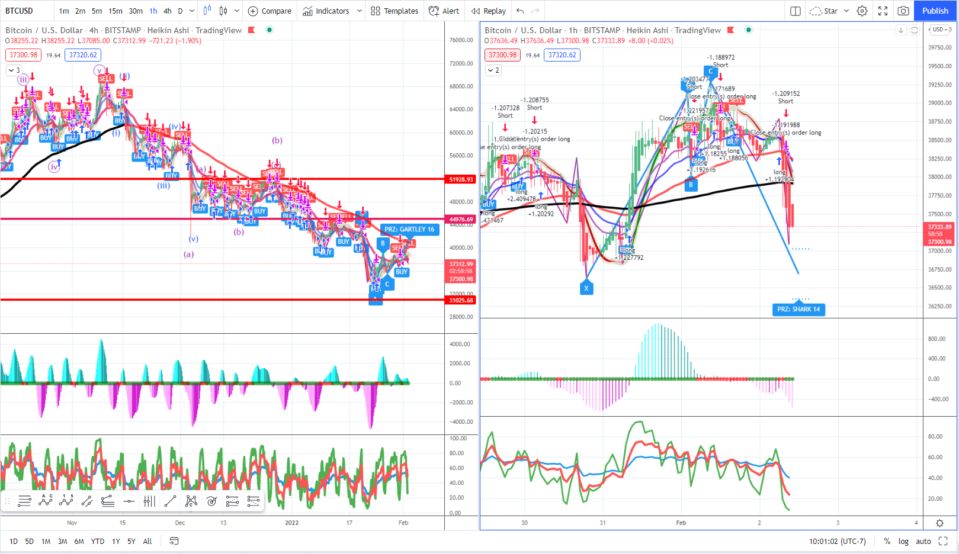959x554 pixels.
Task: Click the candlestick chart style icon
Action: coord(223,11)
